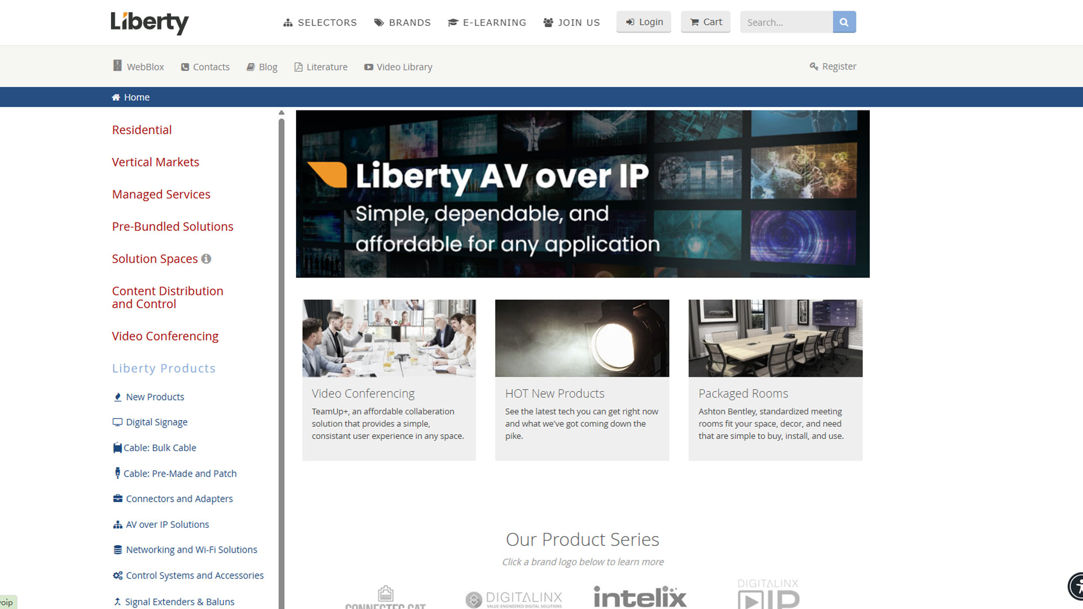Click the AV over IP network icon

[x=118, y=524]
